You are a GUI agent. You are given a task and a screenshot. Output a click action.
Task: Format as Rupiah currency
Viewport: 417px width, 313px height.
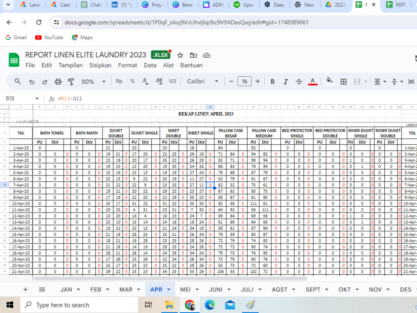pos(119,81)
